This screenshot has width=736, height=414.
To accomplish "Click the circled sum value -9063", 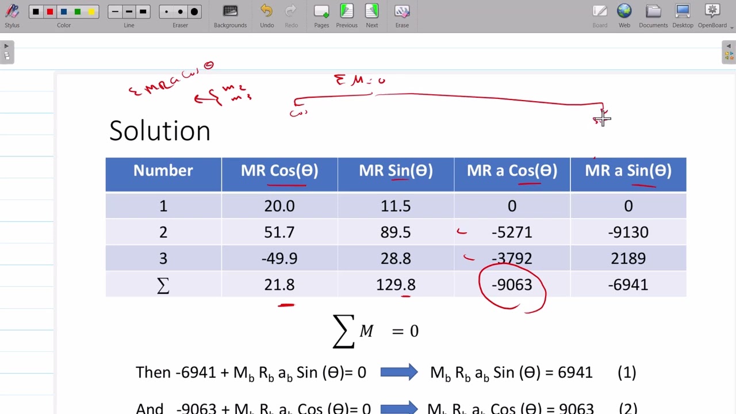I will 512,285.
